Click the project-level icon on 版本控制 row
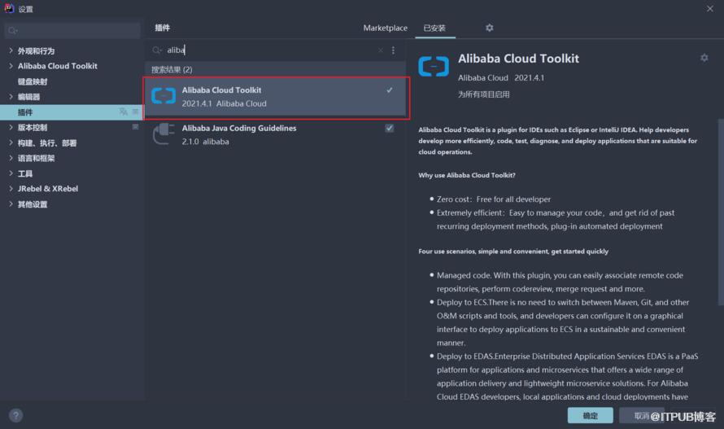 (x=135, y=127)
